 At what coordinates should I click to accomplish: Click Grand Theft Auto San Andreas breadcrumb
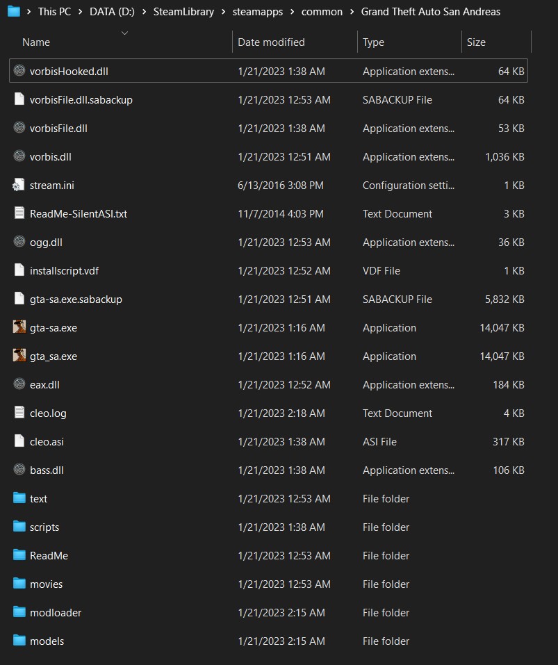click(431, 12)
